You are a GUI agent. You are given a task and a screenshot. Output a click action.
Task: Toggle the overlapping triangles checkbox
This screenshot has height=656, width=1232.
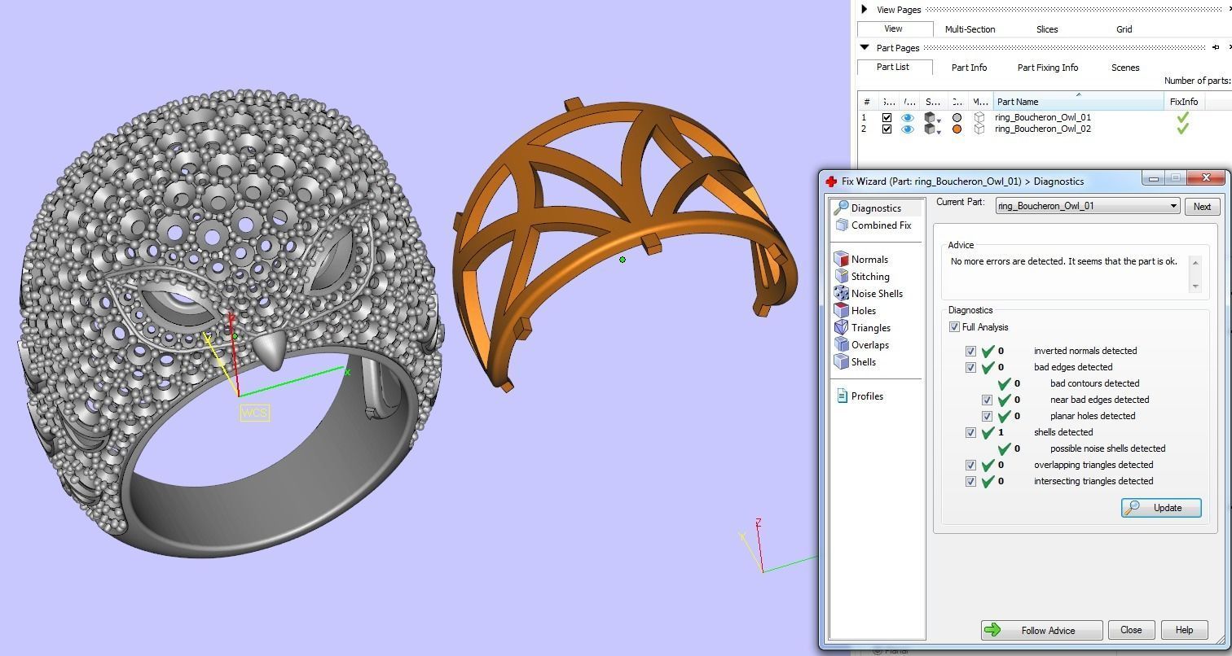pos(970,465)
